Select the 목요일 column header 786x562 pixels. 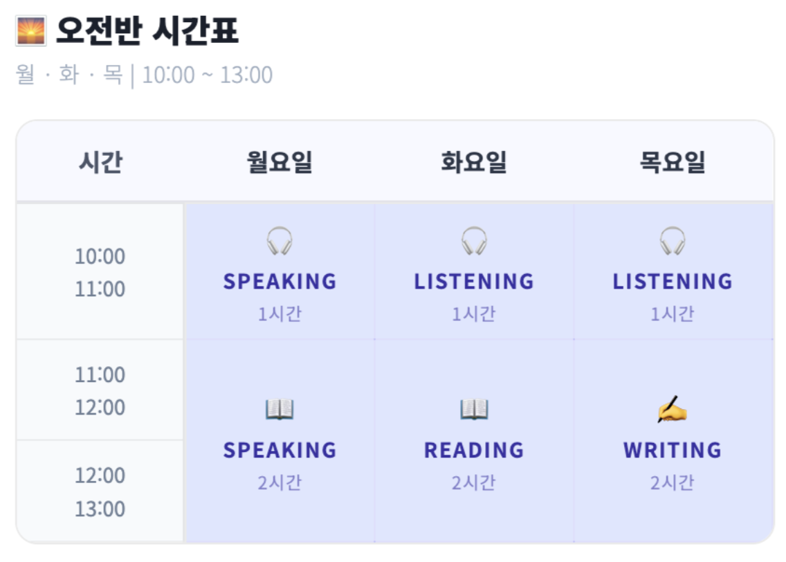click(x=673, y=162)
